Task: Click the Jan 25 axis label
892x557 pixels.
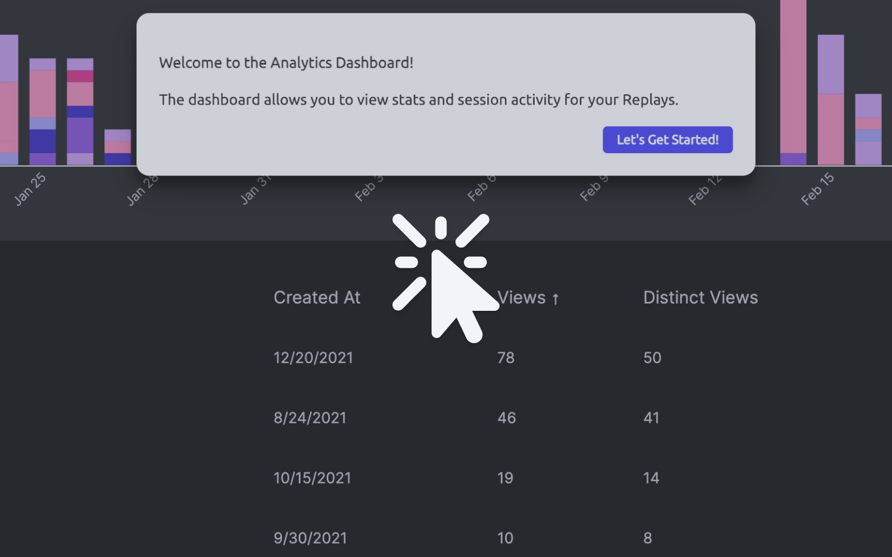Action: click(x=30, y=189)
